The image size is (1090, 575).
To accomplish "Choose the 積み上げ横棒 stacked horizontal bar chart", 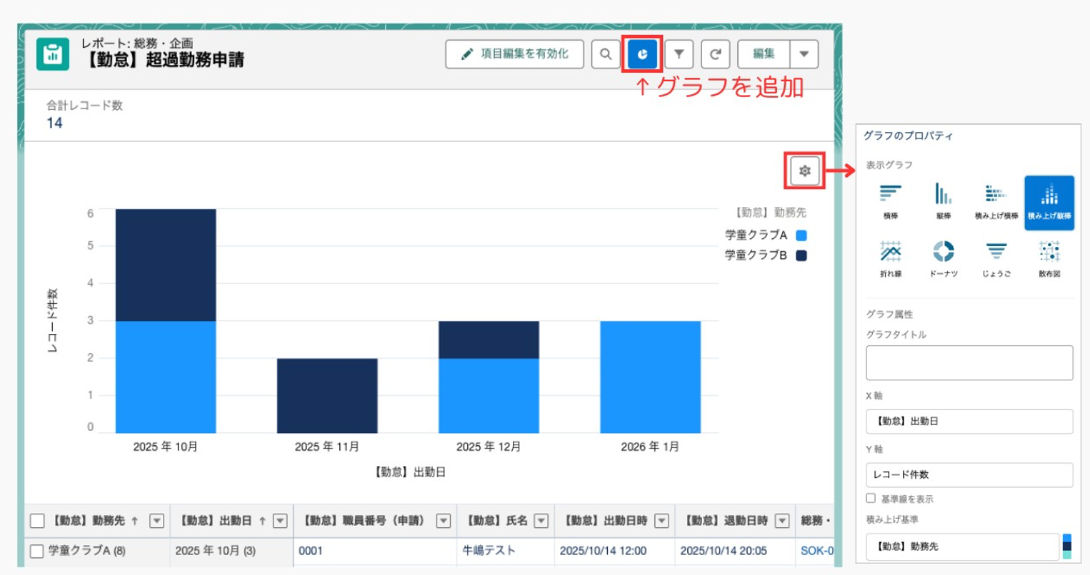I will 996,201.
